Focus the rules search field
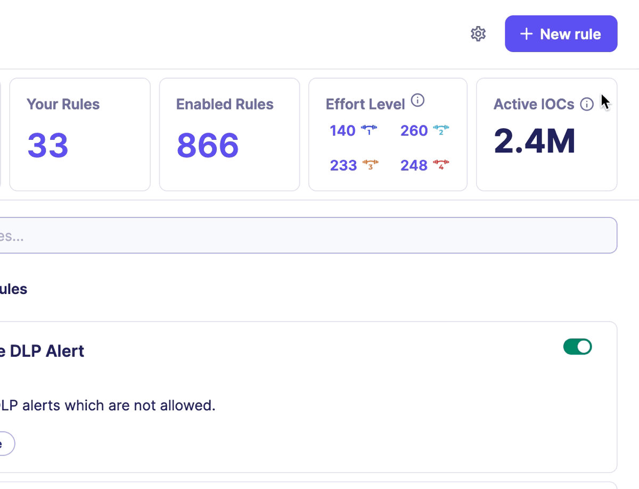 (309, 235)
